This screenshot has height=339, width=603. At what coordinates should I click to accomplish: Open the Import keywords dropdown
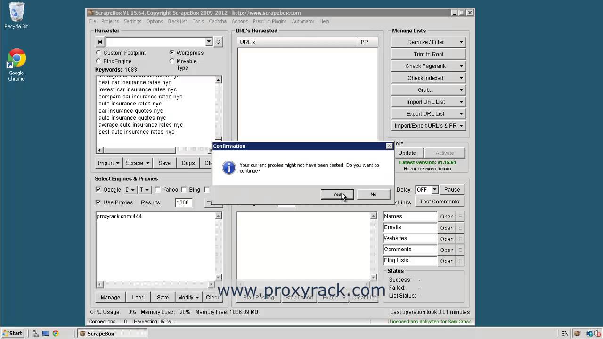[109, 163]
